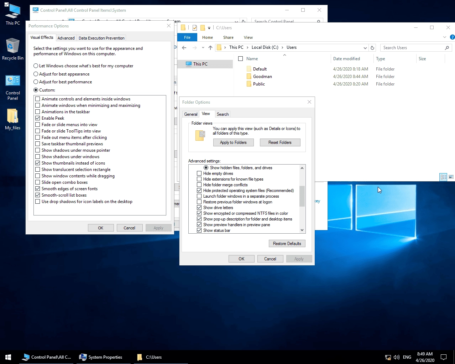Click Explorer Forward arrow
455x364 pixels.
tap(194, 48)
